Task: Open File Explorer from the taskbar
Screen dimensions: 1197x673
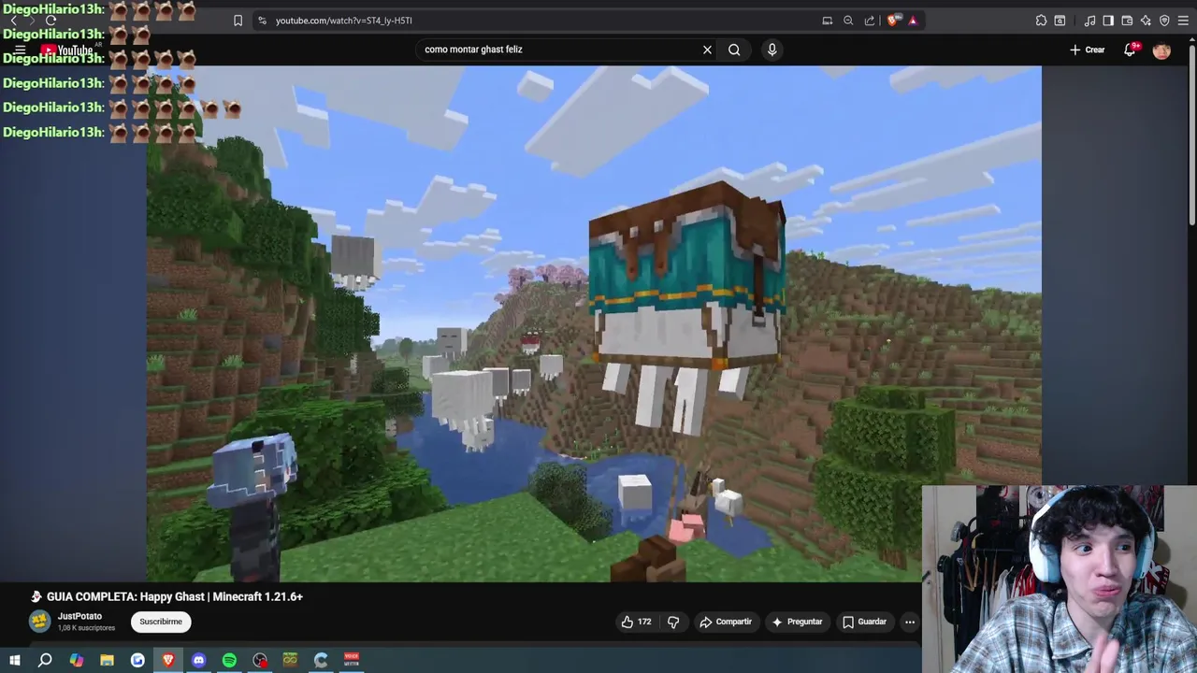Action: coord(107,660)
